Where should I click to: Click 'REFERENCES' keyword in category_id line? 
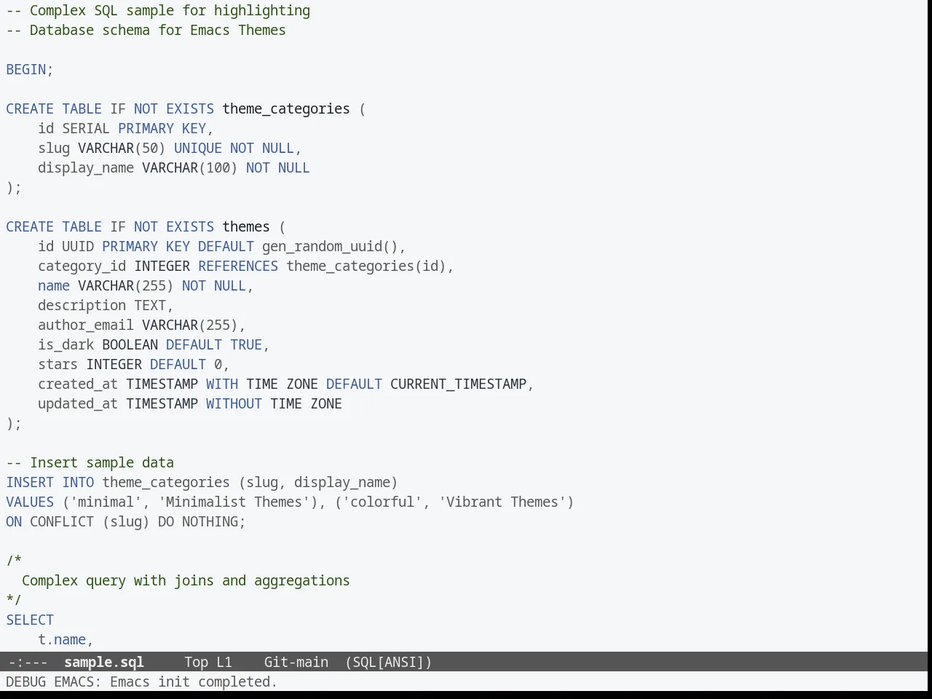coord(238,266)
